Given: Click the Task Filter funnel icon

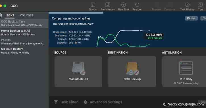Looking at the screenshot, I should [x=56, y=102].
